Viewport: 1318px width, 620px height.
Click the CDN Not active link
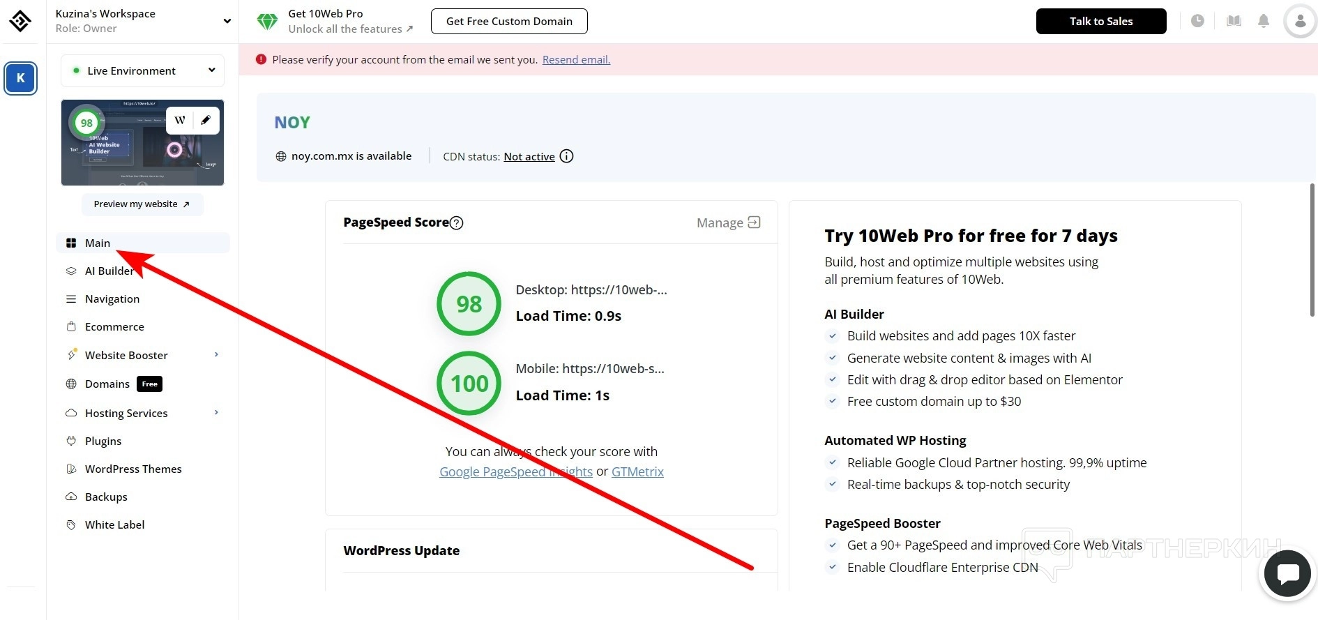click(529, 156)
